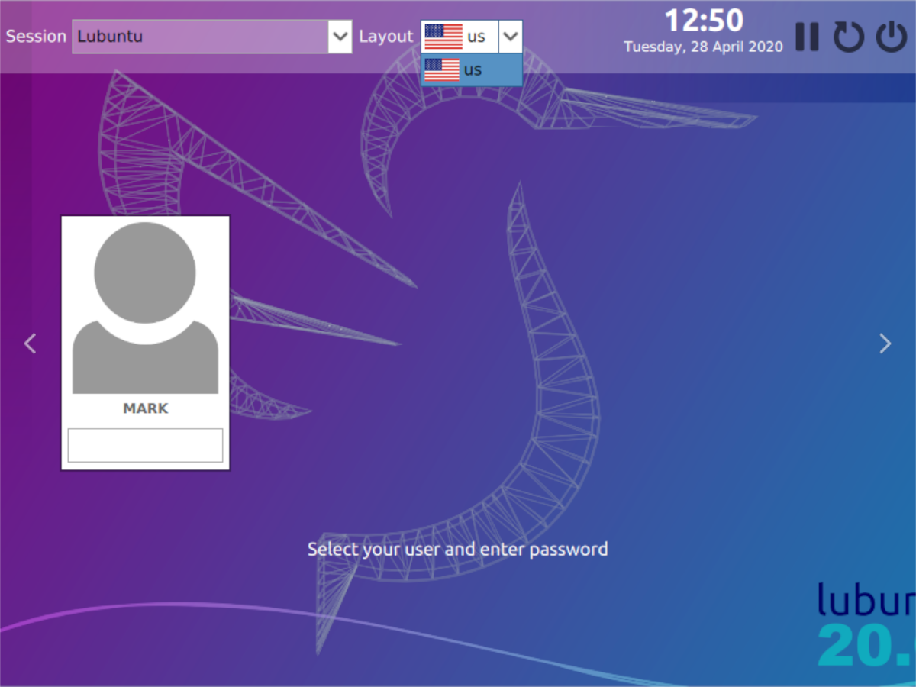Click the Session label
The image size is (916, 687).
(35, 36)
